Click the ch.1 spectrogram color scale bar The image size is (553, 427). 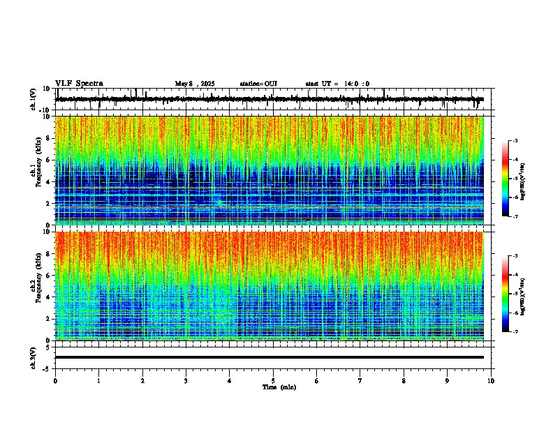(x=506, y=179)
